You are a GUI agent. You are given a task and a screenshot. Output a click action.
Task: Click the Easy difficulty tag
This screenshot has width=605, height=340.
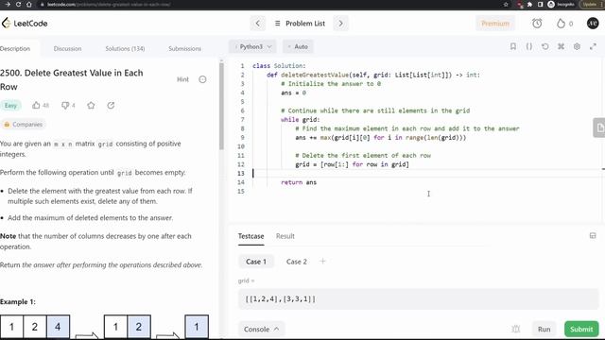point(10,105)
